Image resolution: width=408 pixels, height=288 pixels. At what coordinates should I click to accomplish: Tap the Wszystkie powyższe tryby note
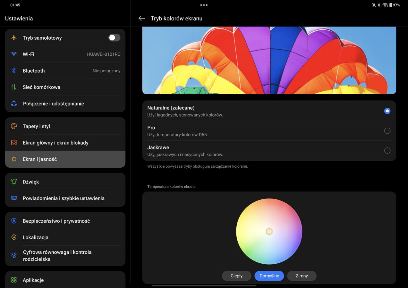click(x=198, y=166)
